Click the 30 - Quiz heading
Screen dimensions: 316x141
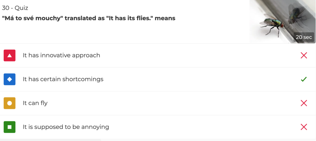[15, 8]
